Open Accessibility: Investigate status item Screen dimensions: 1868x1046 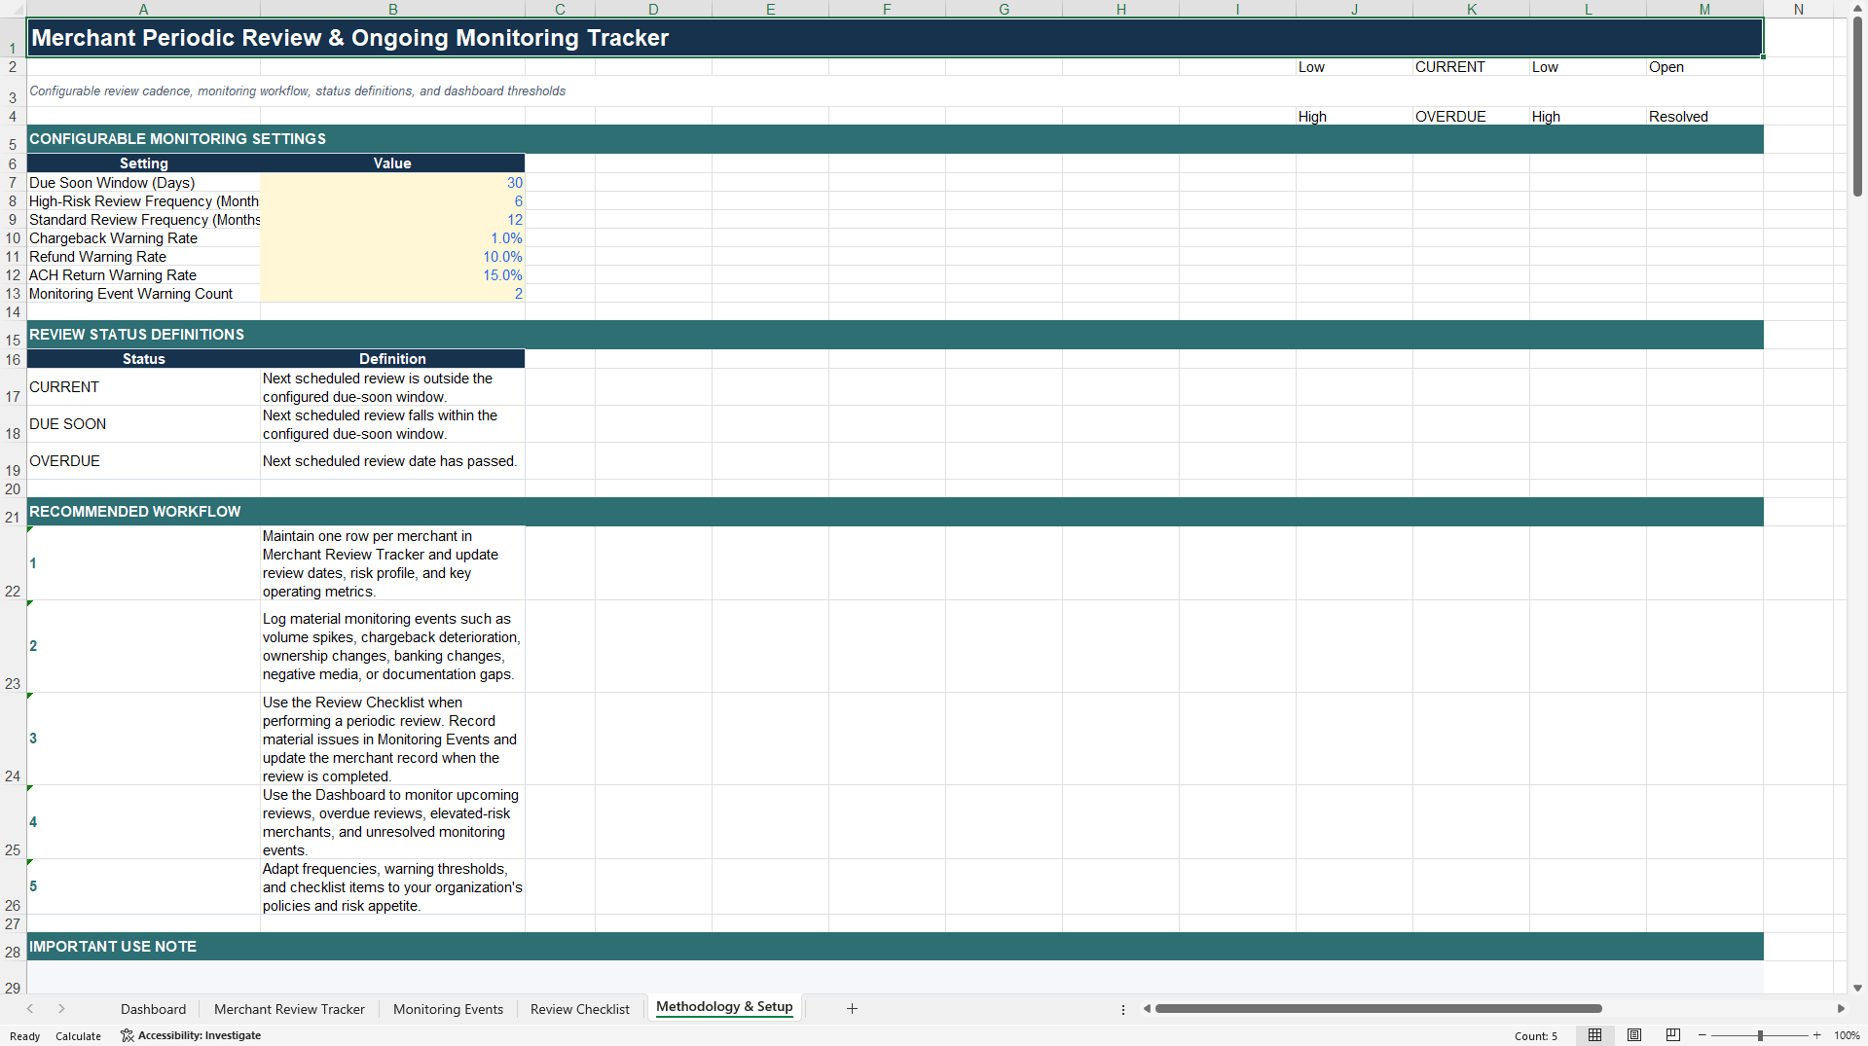tap(191, 1035)
